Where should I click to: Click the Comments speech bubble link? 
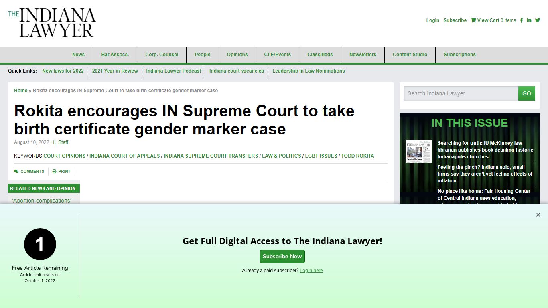(x=29, y=172)
